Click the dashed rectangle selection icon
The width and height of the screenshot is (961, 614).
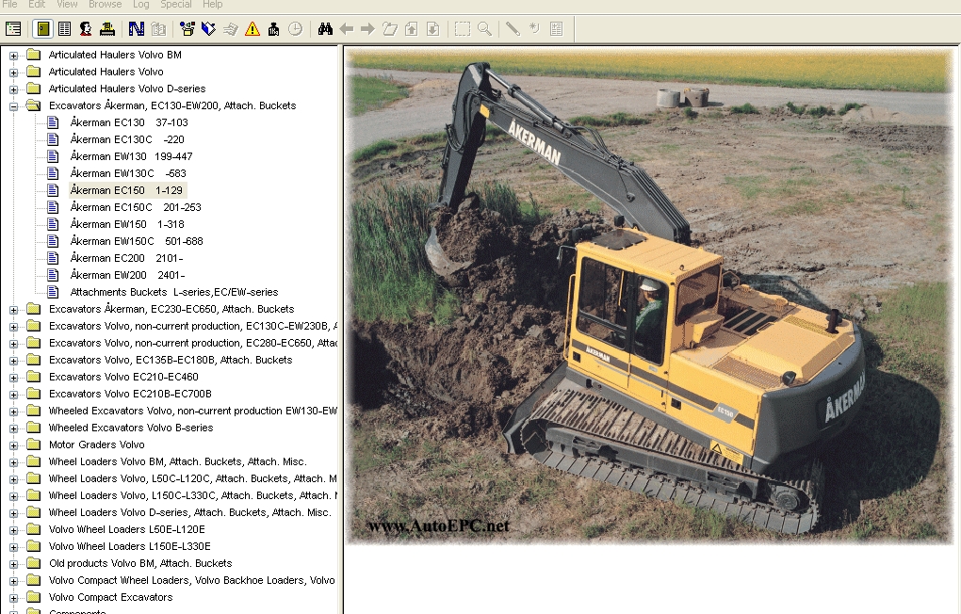(x=462, y=29)
